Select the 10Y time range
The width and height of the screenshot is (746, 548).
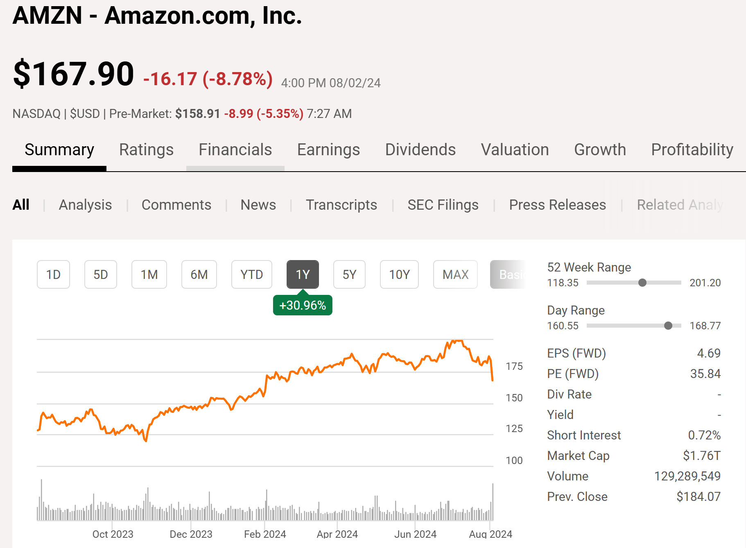(399, 274)
